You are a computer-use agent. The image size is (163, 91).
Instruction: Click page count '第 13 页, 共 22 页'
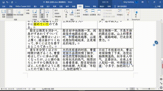click(x=7, y=89)
